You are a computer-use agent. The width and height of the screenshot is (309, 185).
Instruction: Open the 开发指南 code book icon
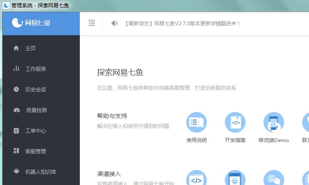coord(235,122)
